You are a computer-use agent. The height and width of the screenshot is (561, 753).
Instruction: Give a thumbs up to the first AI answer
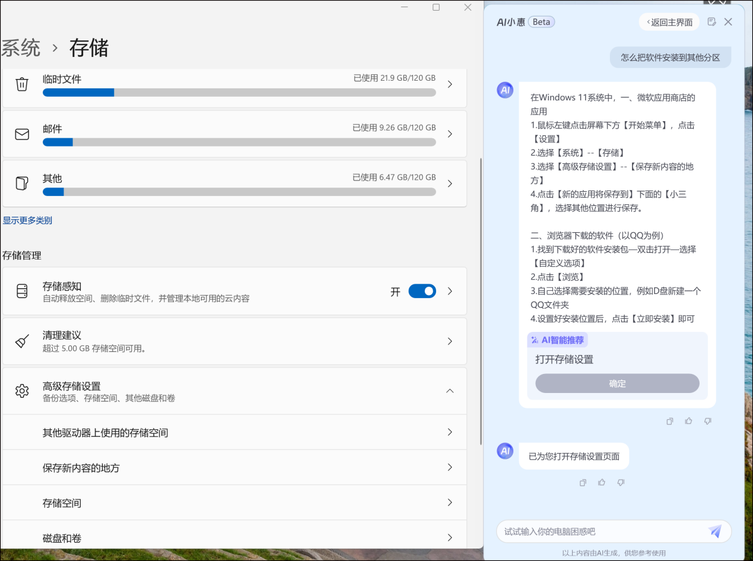(x=689, y=421)
